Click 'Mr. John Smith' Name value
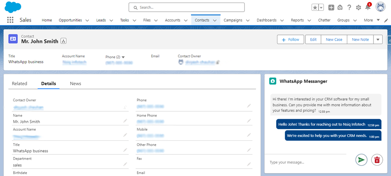 point(27,122)
